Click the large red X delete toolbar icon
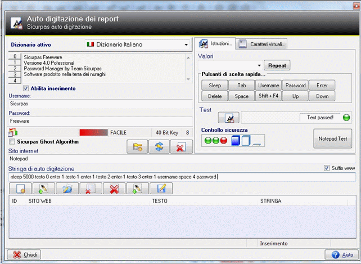The image size is (361, 264). click(x=114, y=189)
